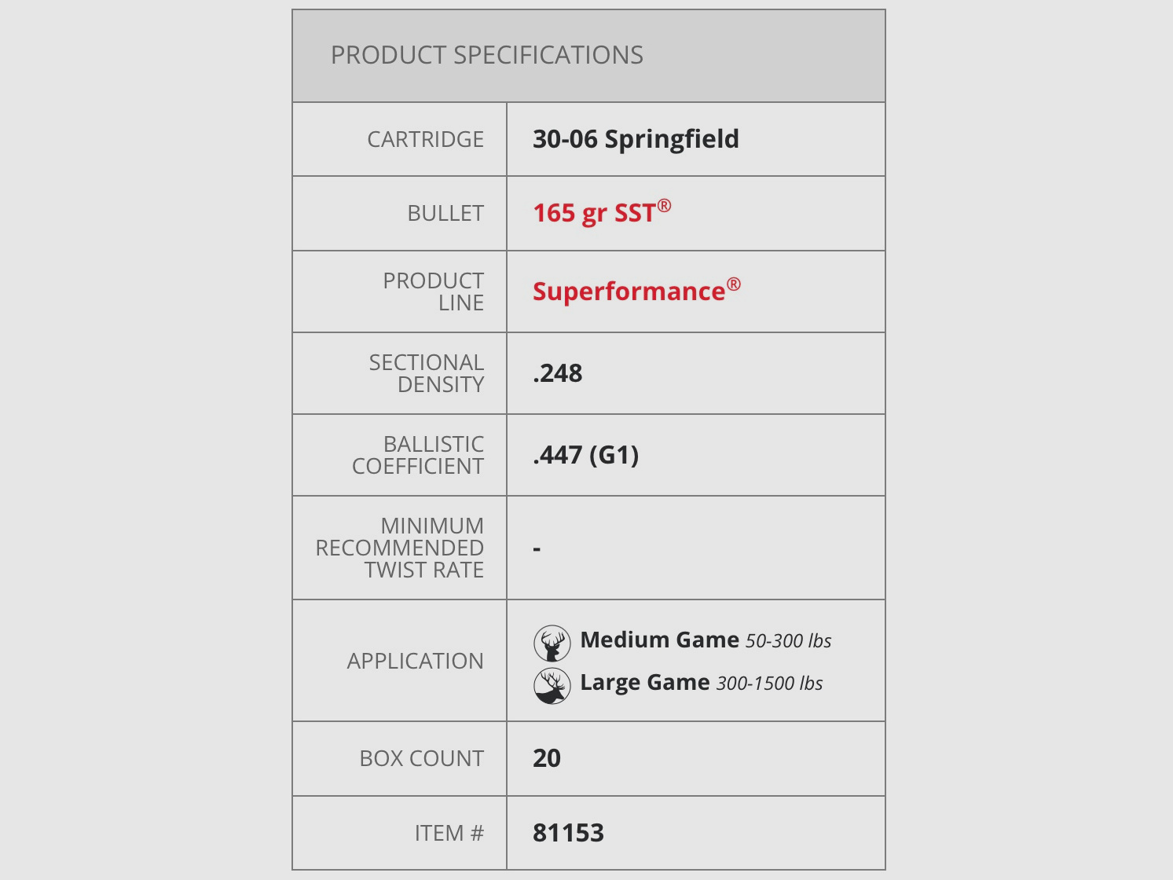This screenshot has height=880, width=1173.
Task: Select the 30-06 Springfield cartridge value
Action: 636,139
